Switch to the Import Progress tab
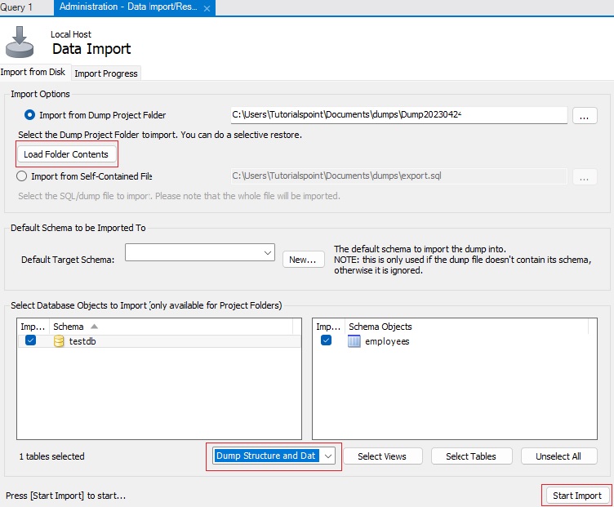Viewport: 614px width, 507px height. [x=106, y=73]
